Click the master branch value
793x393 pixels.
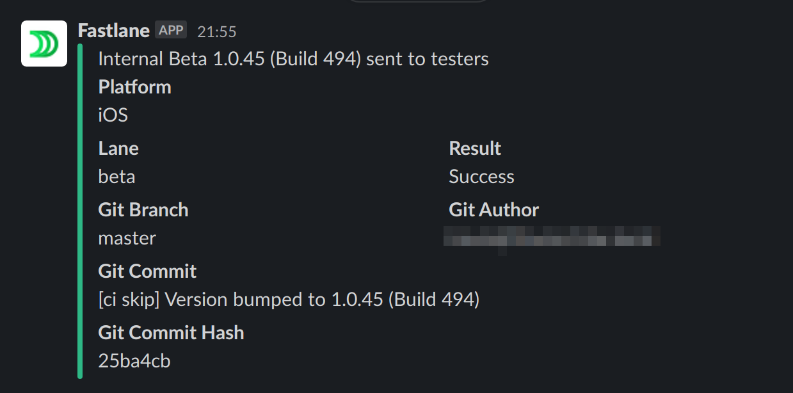coord(127,238)
